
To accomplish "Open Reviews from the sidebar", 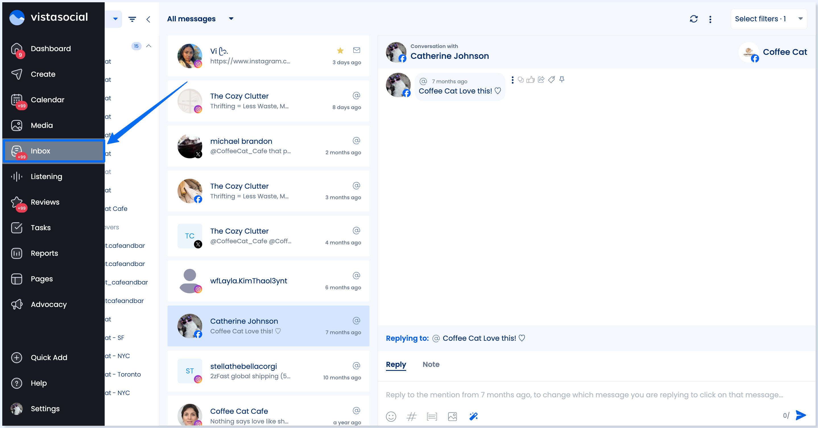I will pos(53,202).
